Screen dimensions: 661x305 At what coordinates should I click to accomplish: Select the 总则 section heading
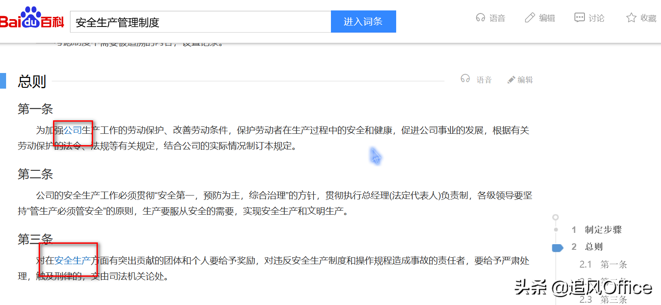click(32, 81)
